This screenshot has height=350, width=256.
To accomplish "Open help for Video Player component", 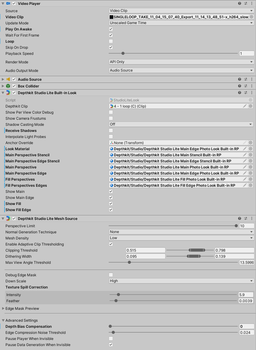I will click(240, 3).
